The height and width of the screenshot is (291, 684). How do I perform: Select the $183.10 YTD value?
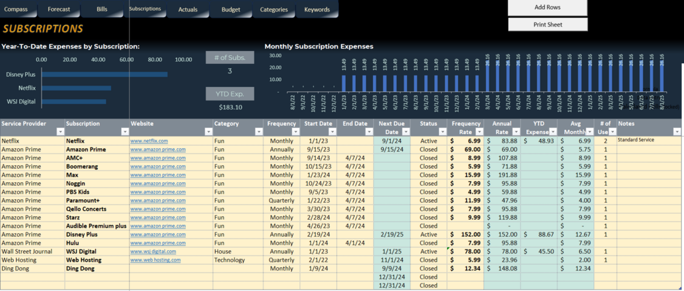[x=230, y=107]
